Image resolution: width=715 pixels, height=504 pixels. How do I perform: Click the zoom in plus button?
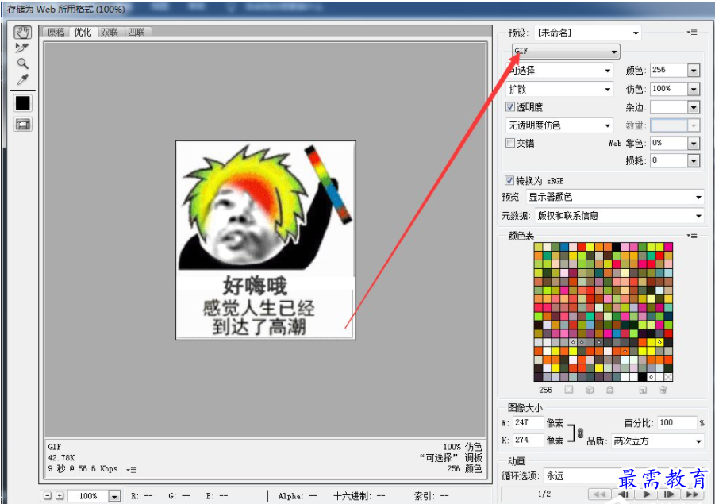tap(60, 495)
